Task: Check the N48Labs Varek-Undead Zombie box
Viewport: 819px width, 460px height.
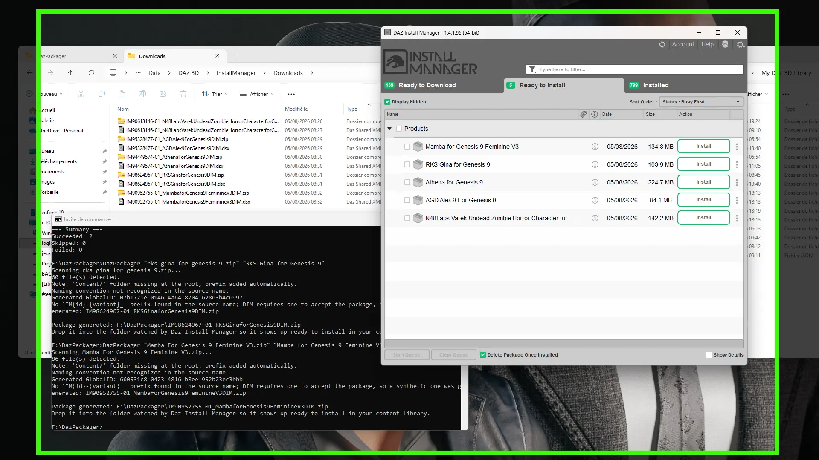Action: tap(407, 218)
